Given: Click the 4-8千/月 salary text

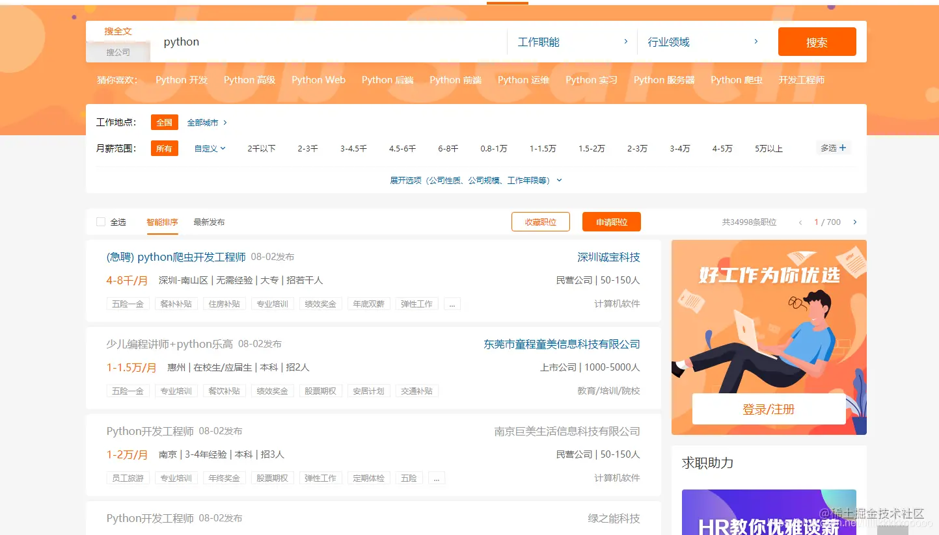Looking at the screenshot, I should click(x=127, y=280).
